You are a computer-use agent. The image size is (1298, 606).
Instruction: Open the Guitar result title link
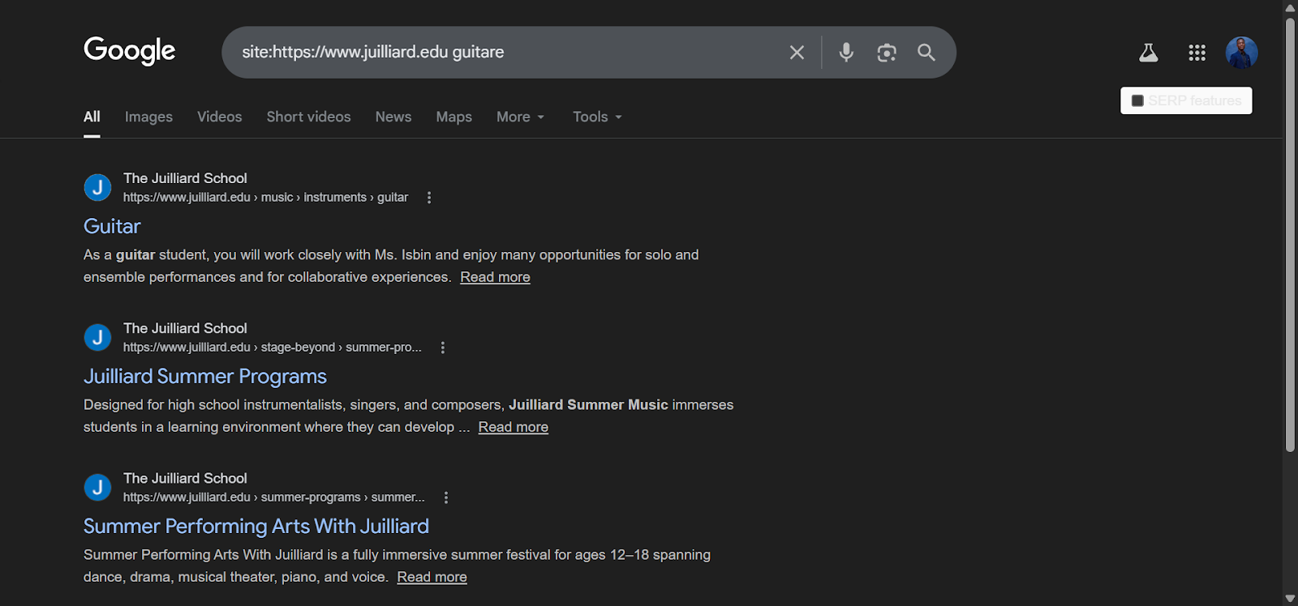(x=112, y=226)
